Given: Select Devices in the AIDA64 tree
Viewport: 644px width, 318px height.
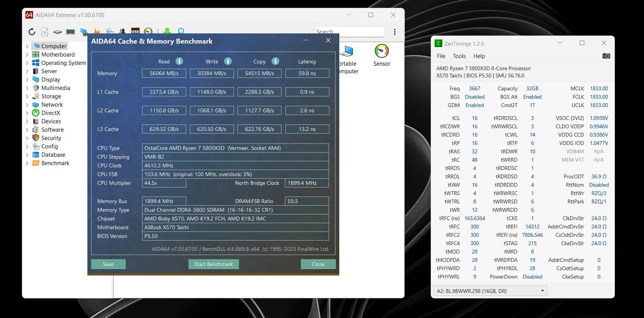Looking at the screenshot, I should [x=51, y=121].
